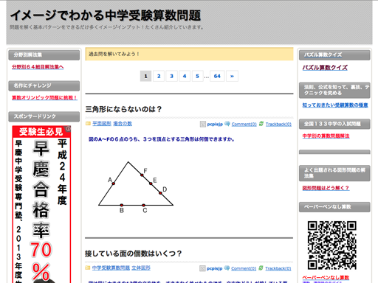Click the 分野別解法集 sidebar header
The width and height of the screenshot is (378, 283).
pyautogui.click(x=44, y=55)
